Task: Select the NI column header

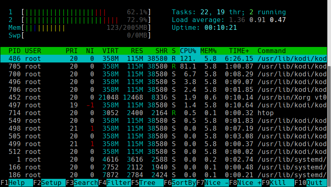Action: click(x=90, y=51)
